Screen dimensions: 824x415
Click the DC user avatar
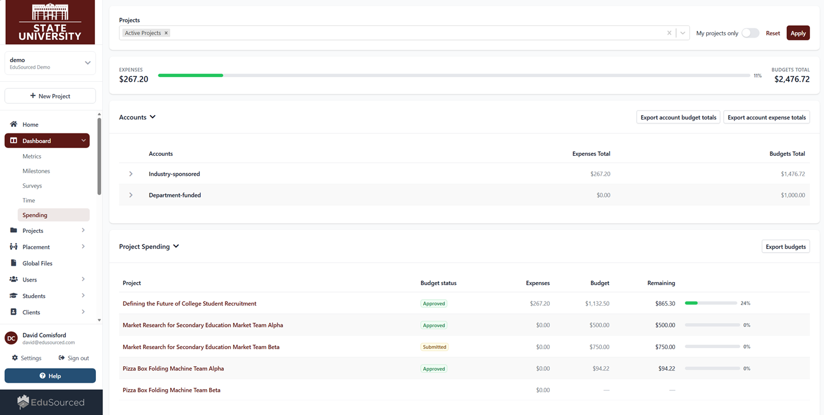[x=11, y=338]
